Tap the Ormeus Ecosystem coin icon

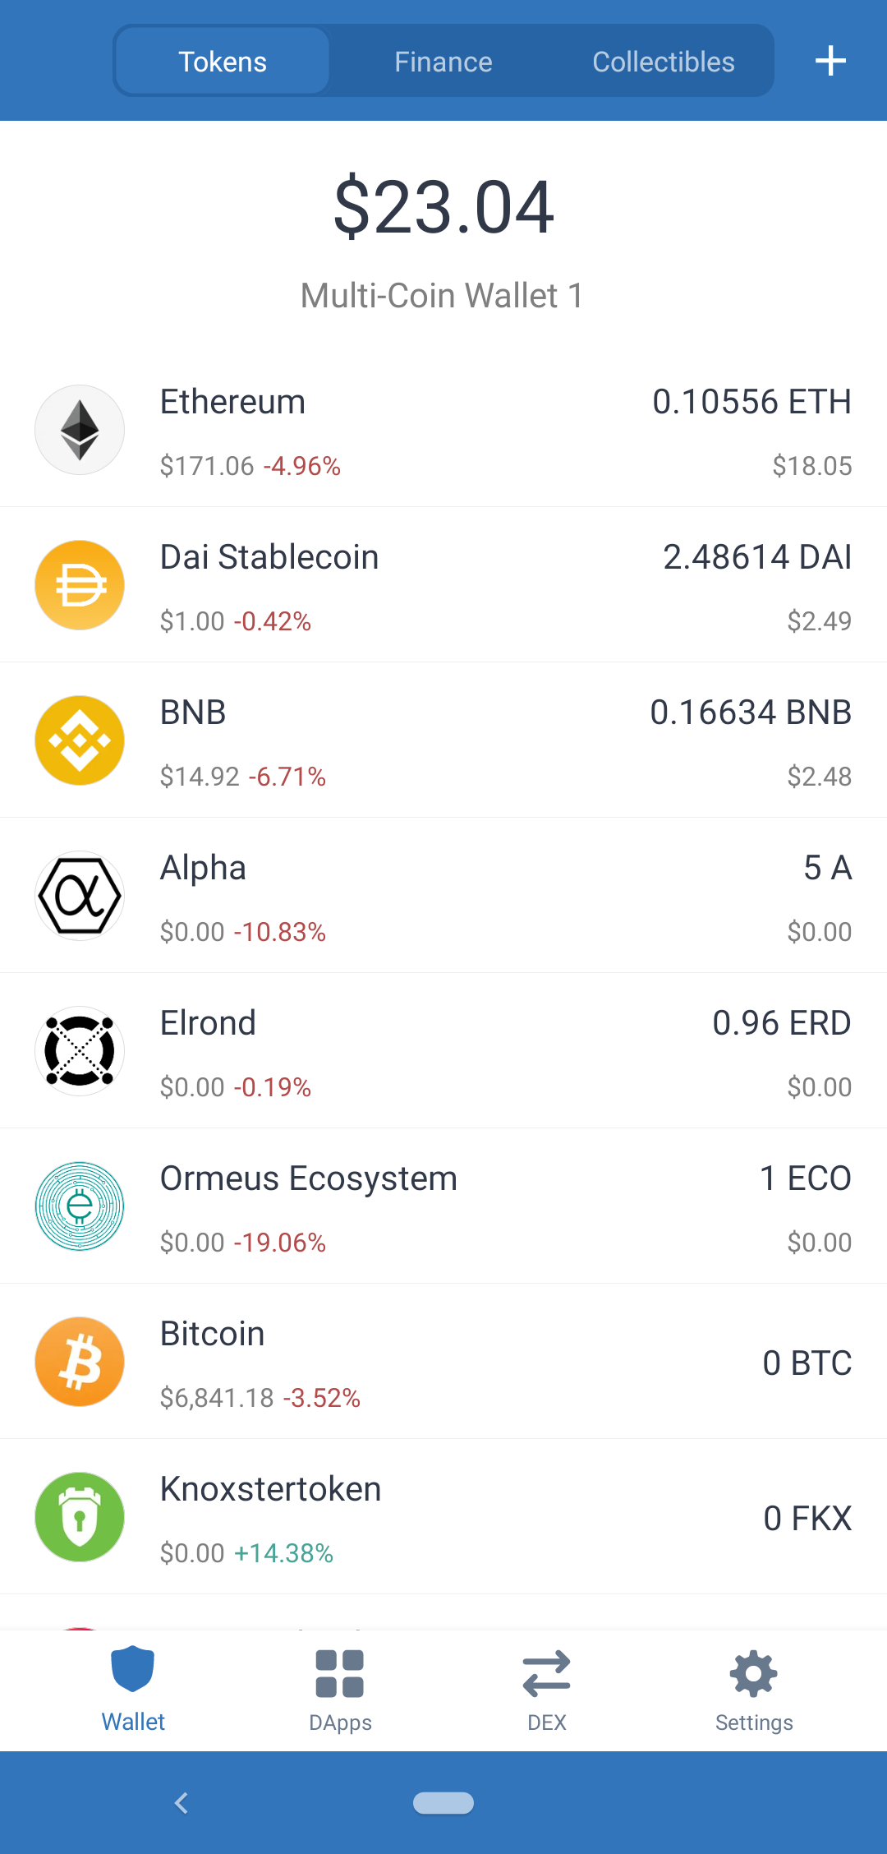coord(80,1206)
